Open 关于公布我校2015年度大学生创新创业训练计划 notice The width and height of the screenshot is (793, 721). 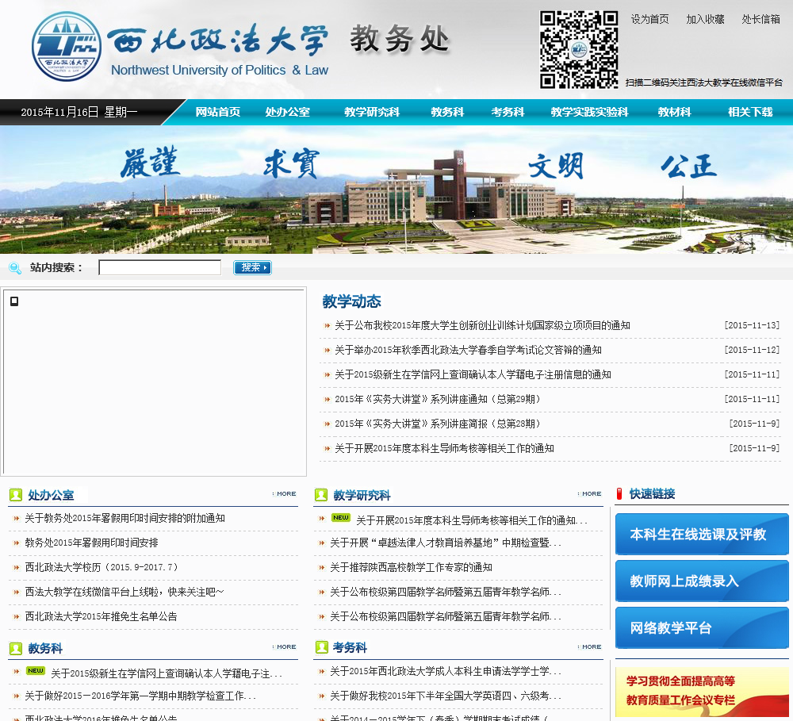[x=482, y=326]
